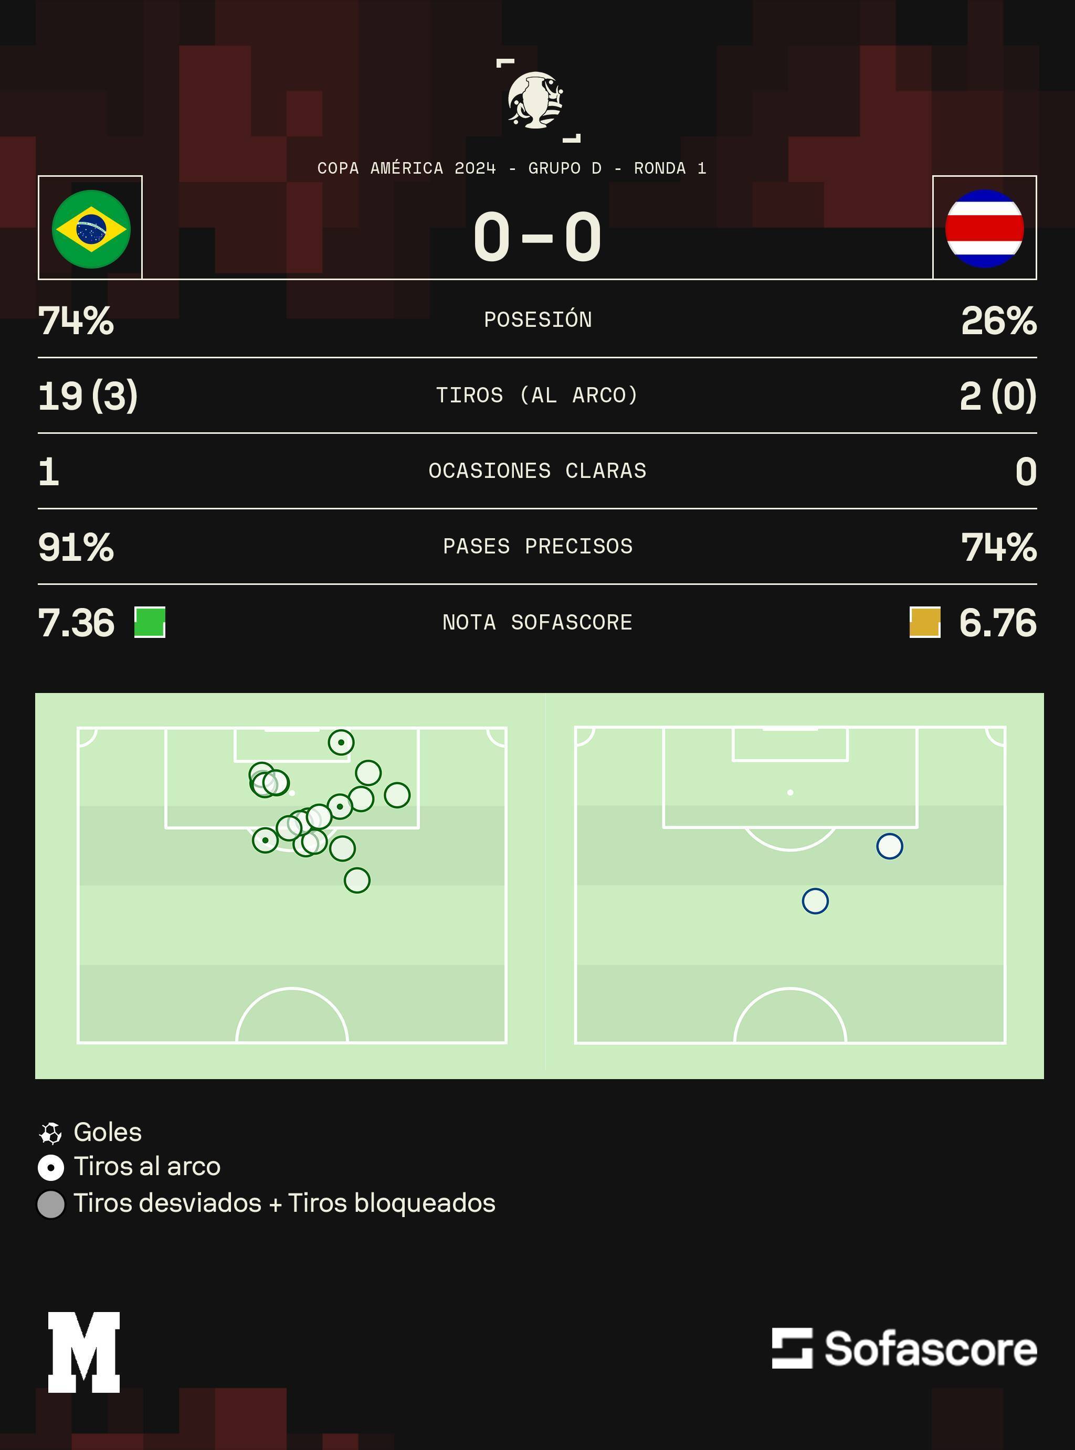Click the OCASIONES CLARAS stat label

point(537,471)
